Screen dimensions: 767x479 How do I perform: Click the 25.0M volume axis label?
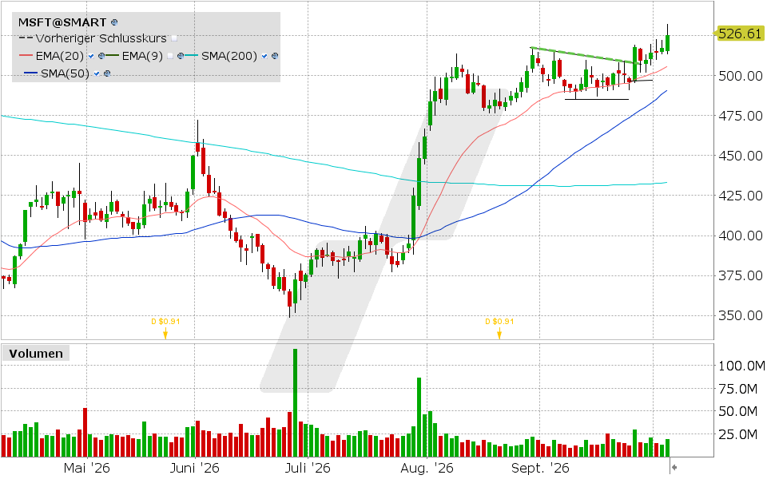(738, 434)
